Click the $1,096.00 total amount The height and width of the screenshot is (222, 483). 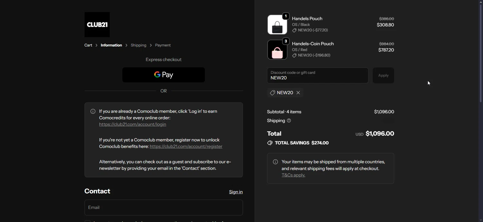pyautogui.click(x=380, y=134)
